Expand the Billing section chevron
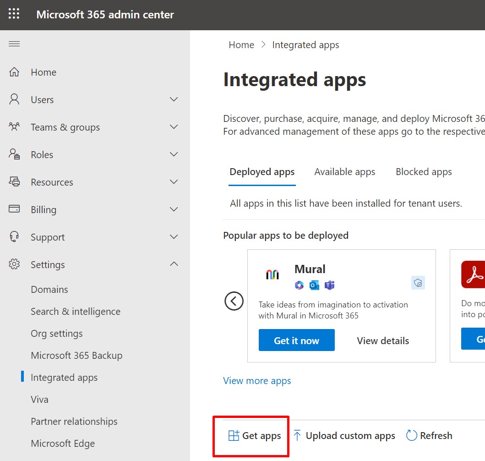The width and height of the screenshot is (485, 461). pos(174,209)
